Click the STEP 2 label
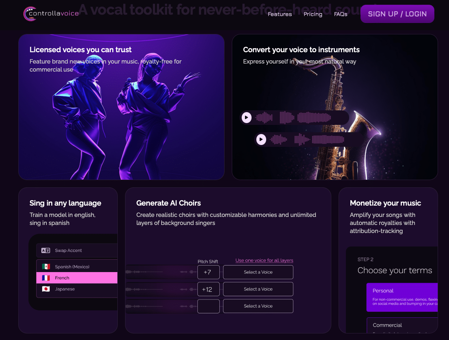Image resolution: width=449 pixels, height=340 pixels. point(366,259)
